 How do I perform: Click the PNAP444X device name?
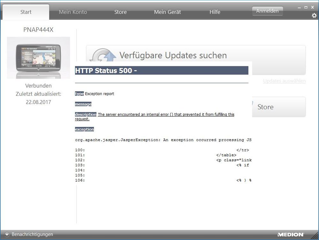(x=38, y=30)
